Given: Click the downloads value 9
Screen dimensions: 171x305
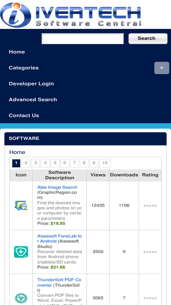Looking at the screenshot, I should (124, 251).
